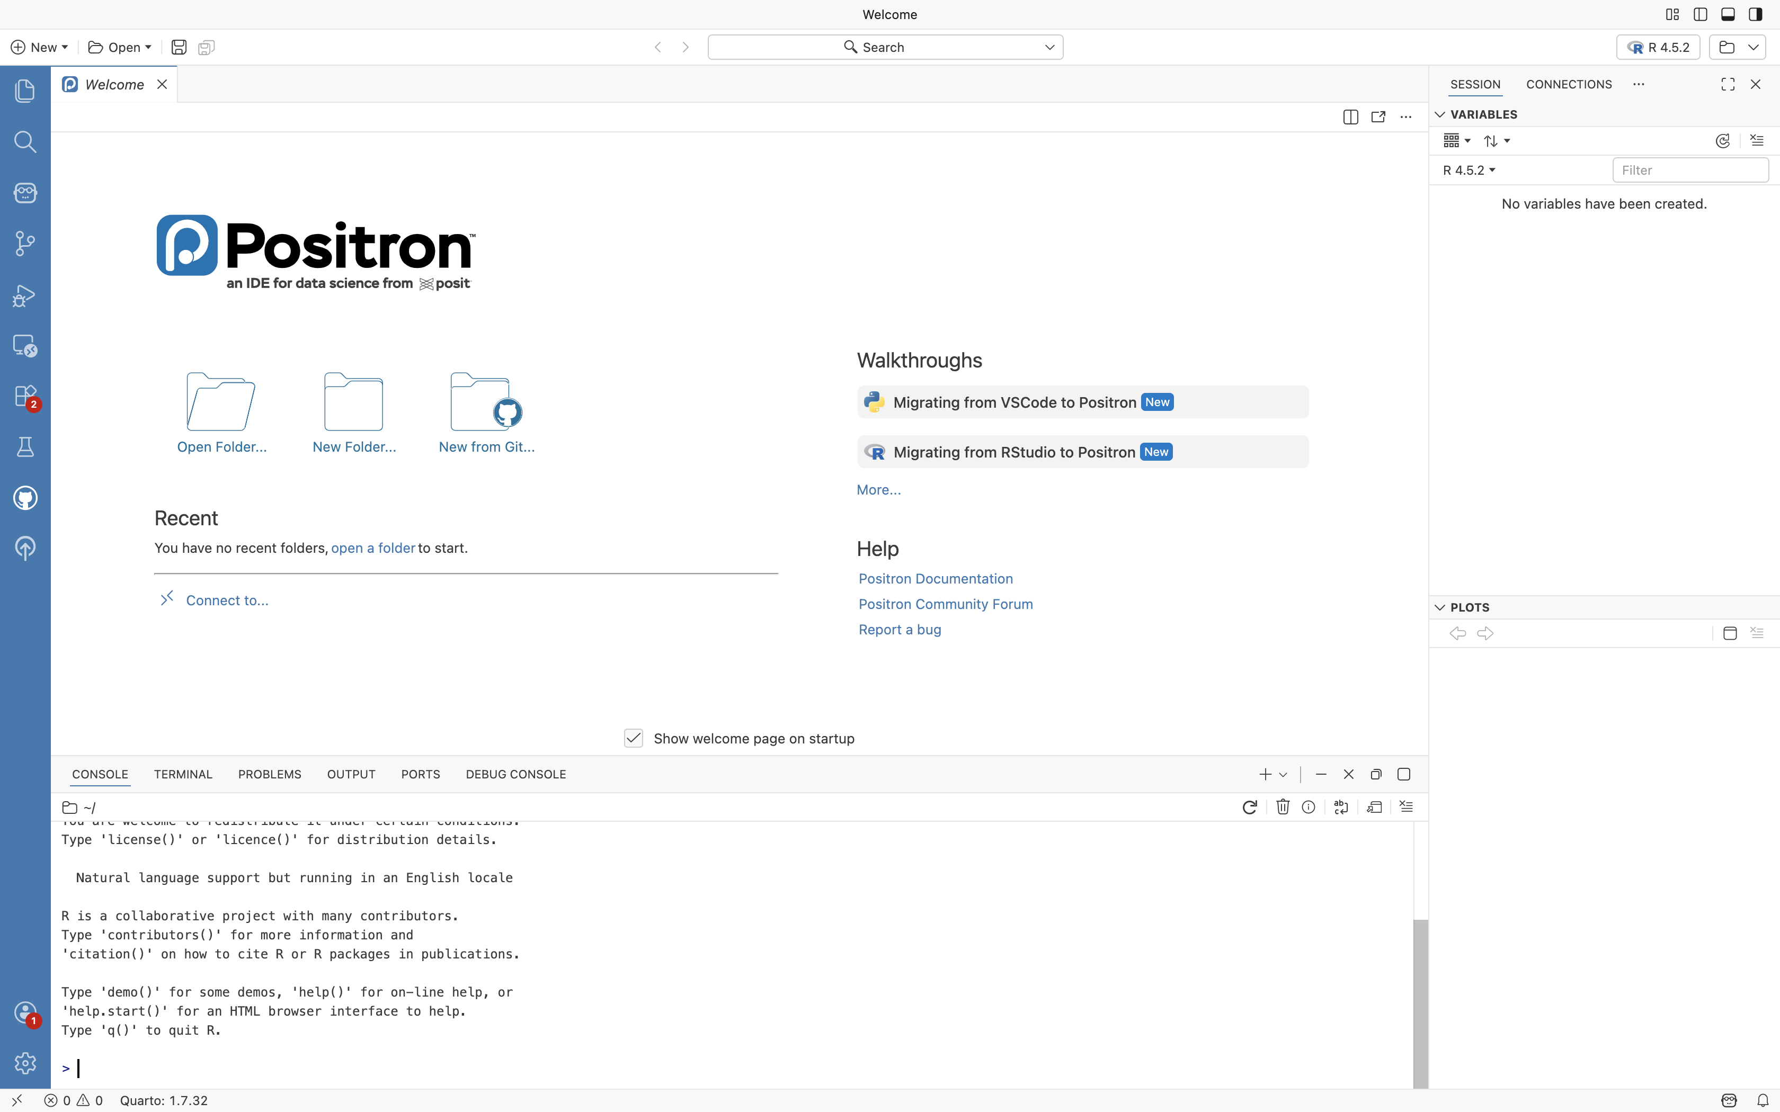The height and width of the screenshot is (1112, 1780).
Task: Toggle the bottom panel layout button
Action: point(1728,14)
